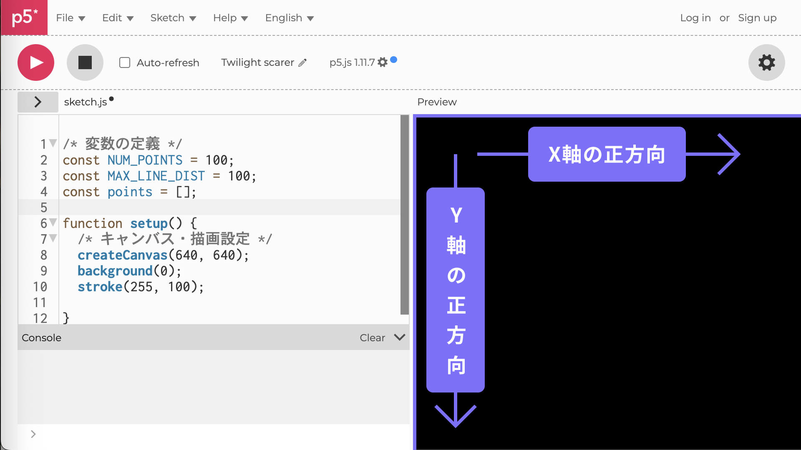The image size is (801, 450).
Task: Click the p5* logo home icon
Action: coord(24,17)
